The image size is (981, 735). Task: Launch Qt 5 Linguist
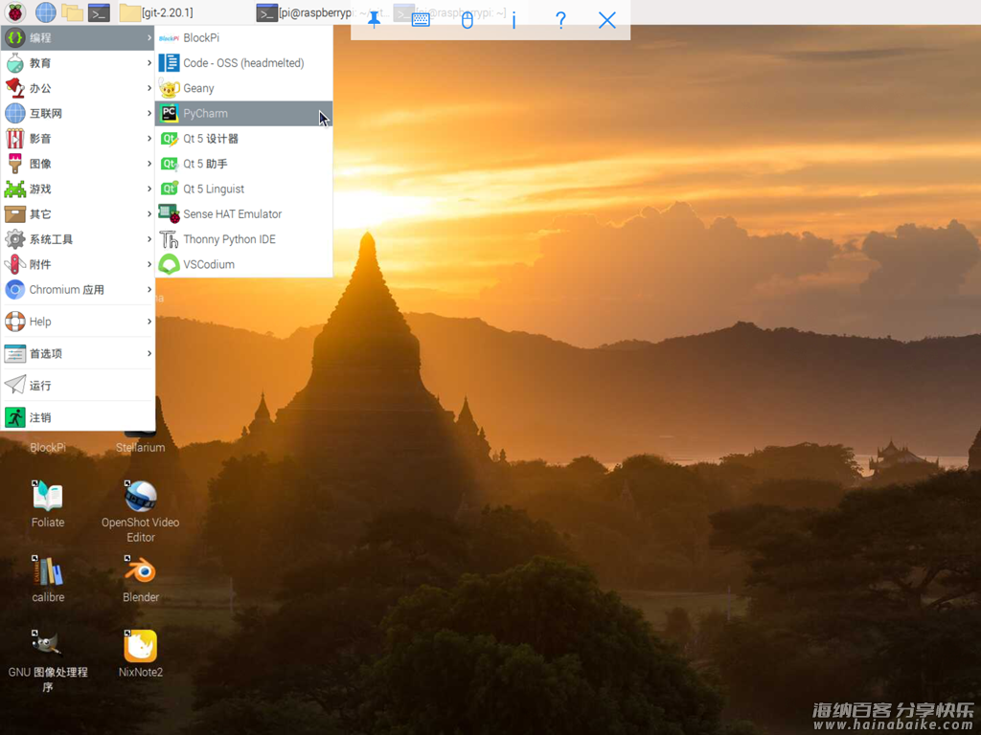(244, 189)
